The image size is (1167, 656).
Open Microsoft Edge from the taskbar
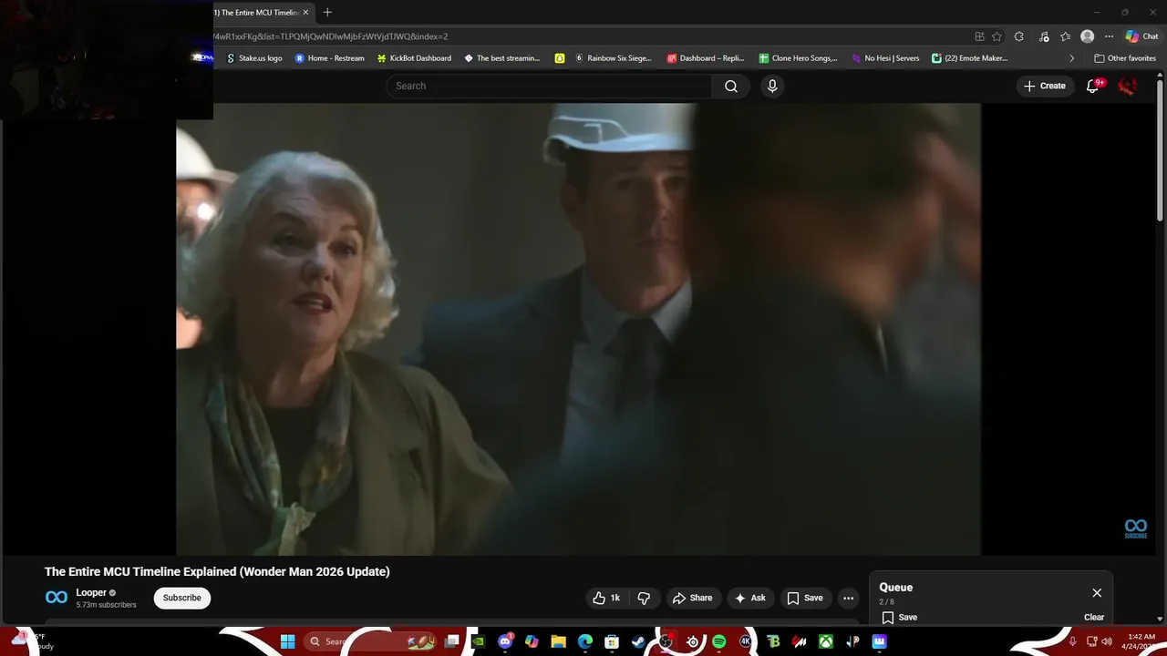[x=585, y=641]
